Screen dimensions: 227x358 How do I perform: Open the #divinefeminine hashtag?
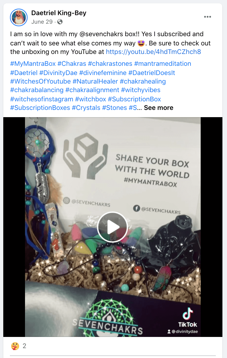click(x=103, y=73)
